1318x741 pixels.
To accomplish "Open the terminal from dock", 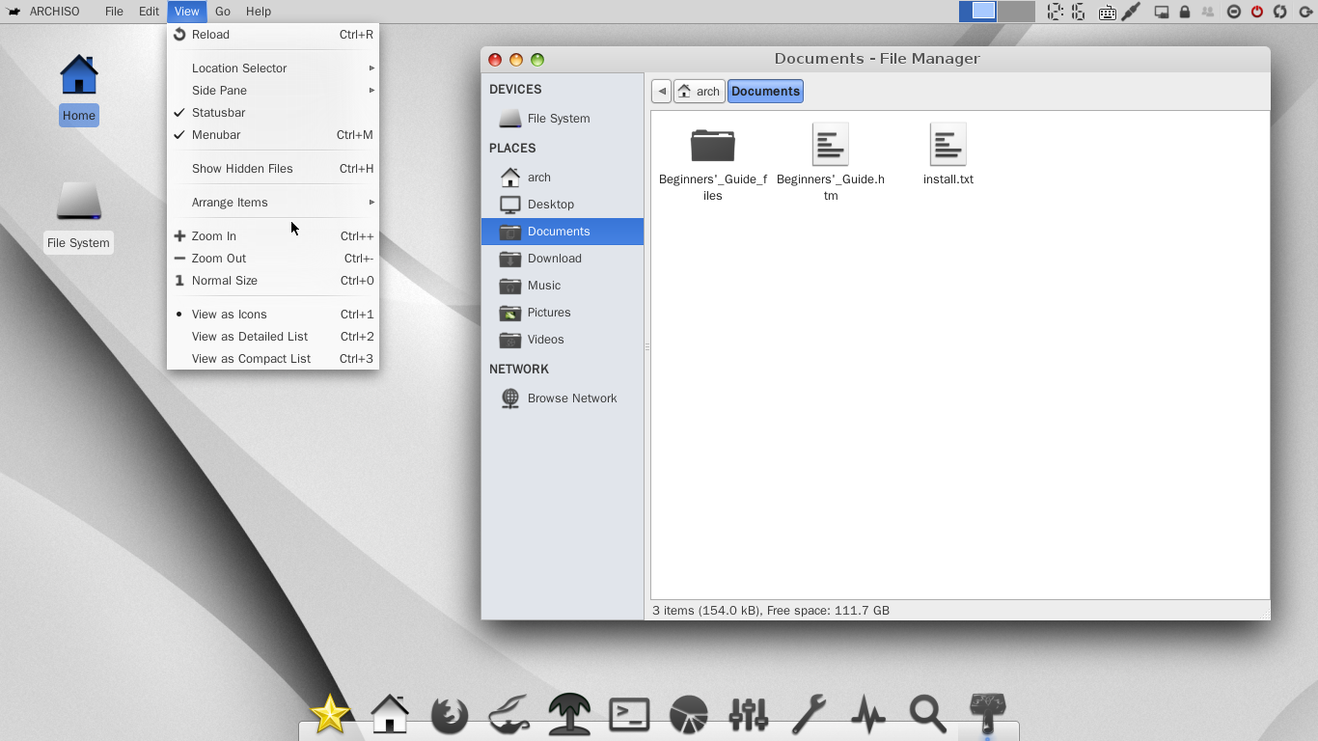I will pos(629,715).
